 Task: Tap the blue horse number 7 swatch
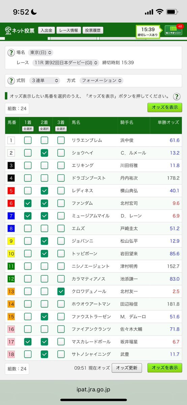11,216
